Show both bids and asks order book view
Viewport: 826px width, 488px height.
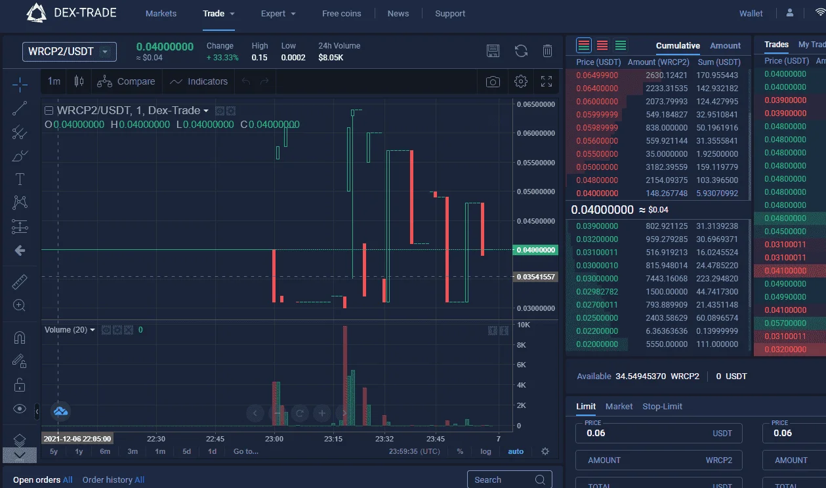coord(584,45)
